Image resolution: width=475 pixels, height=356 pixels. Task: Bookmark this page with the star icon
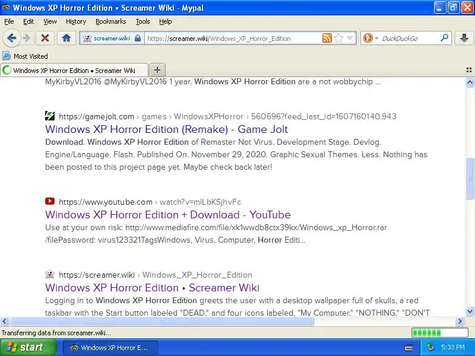click(x=338, y=38)
